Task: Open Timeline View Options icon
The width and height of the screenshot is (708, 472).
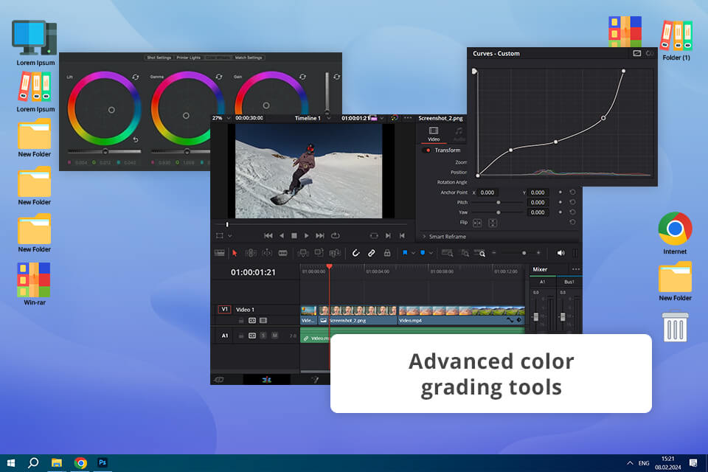Action: 220,253
